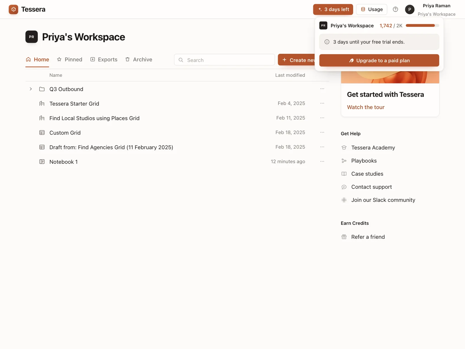The width and height of the screenshot is (465, 349).
Task: Open more options for Find Local Studios
Action: pos(322,118)
